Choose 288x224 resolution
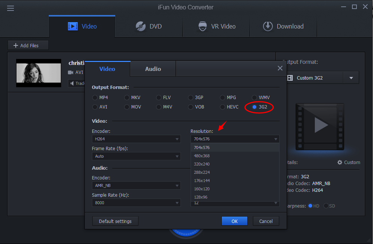Viewport: 373px width, 244px height. (235, 172)
